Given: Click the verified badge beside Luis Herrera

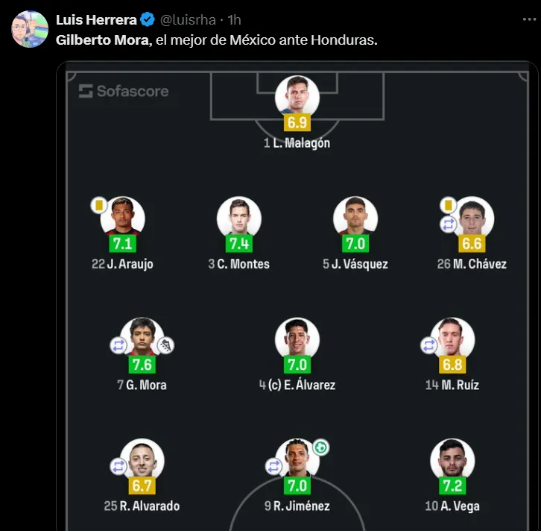Looking at the screenshot, I should click(148, 20).
